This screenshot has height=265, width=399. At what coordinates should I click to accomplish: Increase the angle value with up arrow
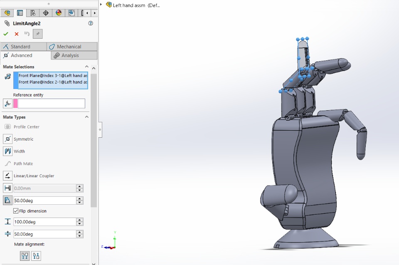(80, 198)
